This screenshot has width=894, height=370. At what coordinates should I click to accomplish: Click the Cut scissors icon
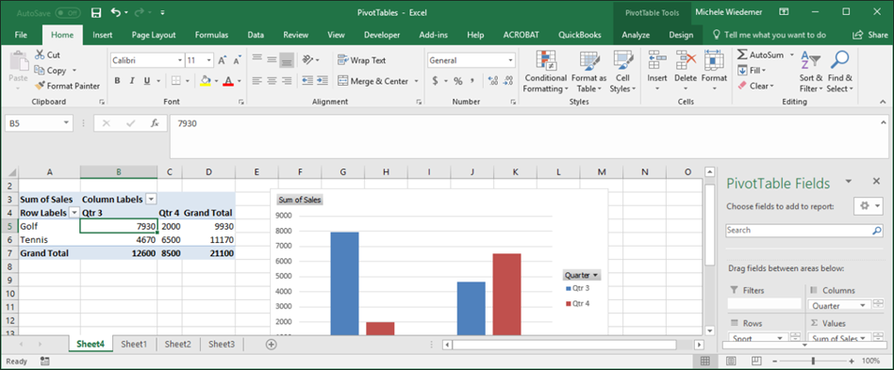[40, 56]
